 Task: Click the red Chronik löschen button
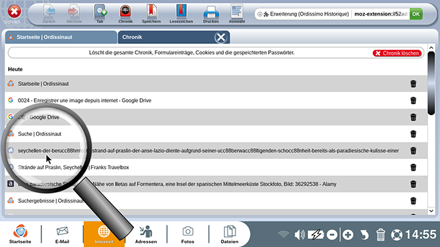pos(397,53)
